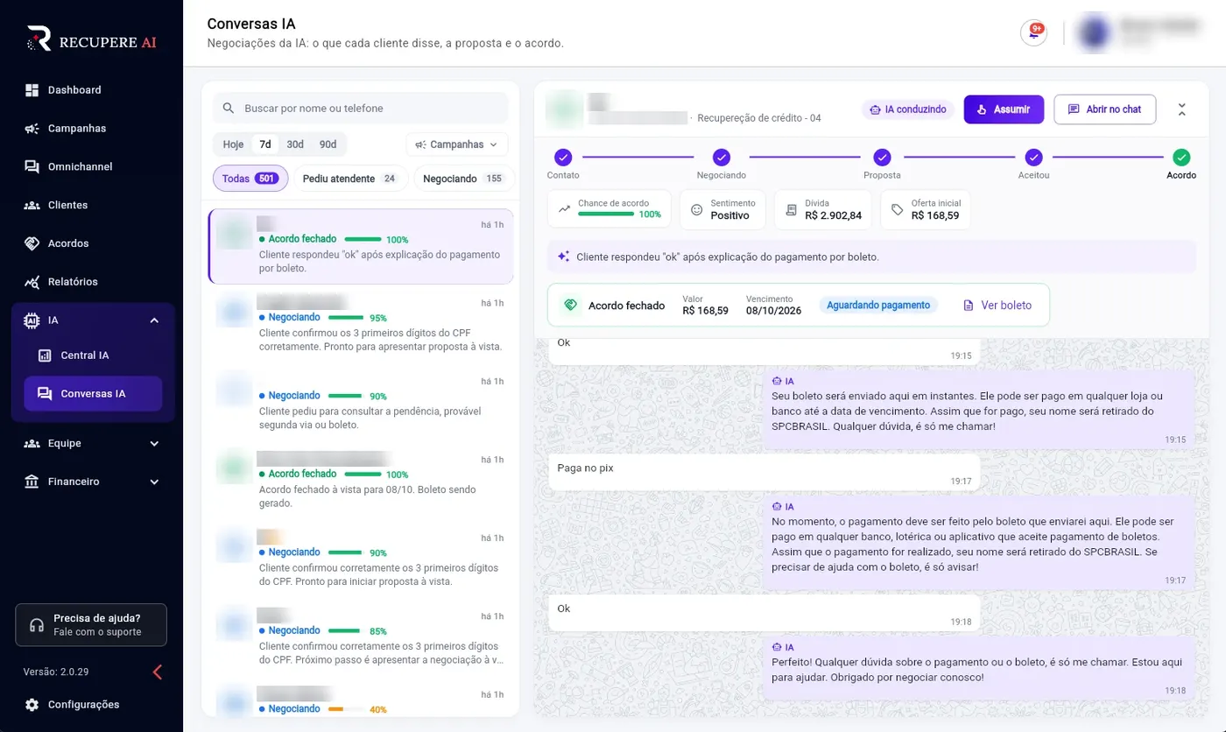Switch to the Negociando 155 tab
The height and width of the screenshot is (732, 1226).
coord(463,179)
